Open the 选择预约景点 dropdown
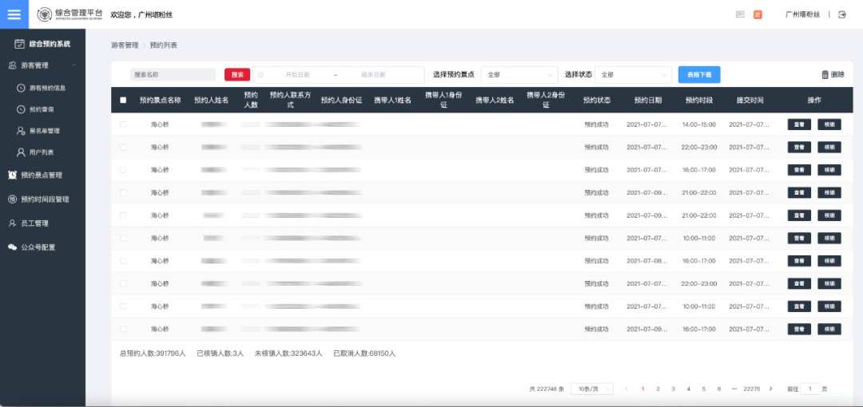The image size is (863, 407). click(519, 75)
